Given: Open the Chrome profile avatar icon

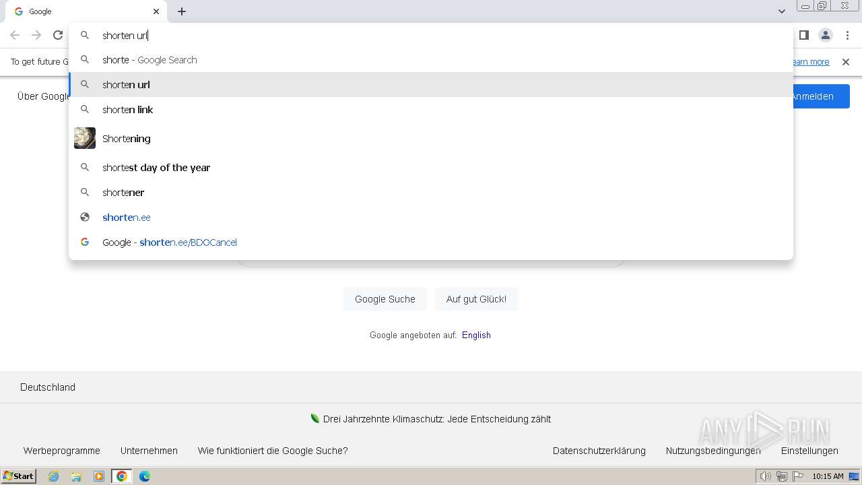Looking at the screenshot, I should click(x=826, y=35).
